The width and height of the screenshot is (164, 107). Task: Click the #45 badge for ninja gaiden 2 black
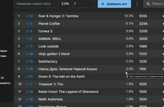tap(29, 54)
